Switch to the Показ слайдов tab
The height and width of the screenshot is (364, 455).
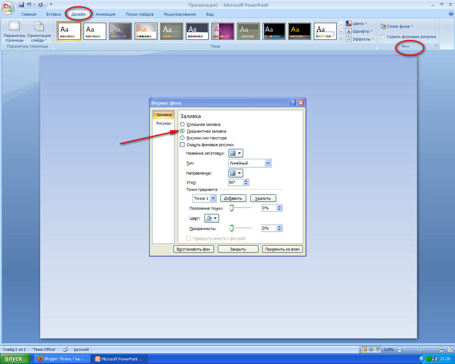pyautogui.click(x=140, y=14)
